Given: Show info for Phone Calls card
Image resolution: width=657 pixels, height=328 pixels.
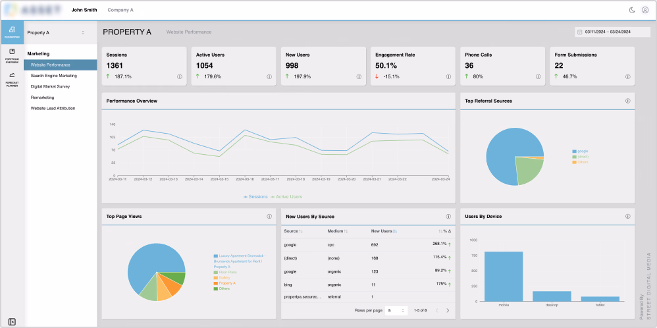Looking at the screenshot, I should (x=538, y=77).
